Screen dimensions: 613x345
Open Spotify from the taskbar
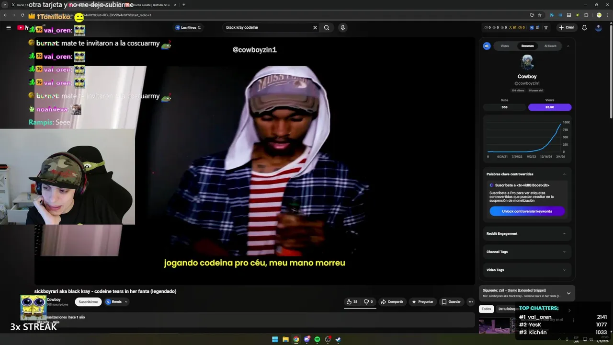[x=317, y=339]
